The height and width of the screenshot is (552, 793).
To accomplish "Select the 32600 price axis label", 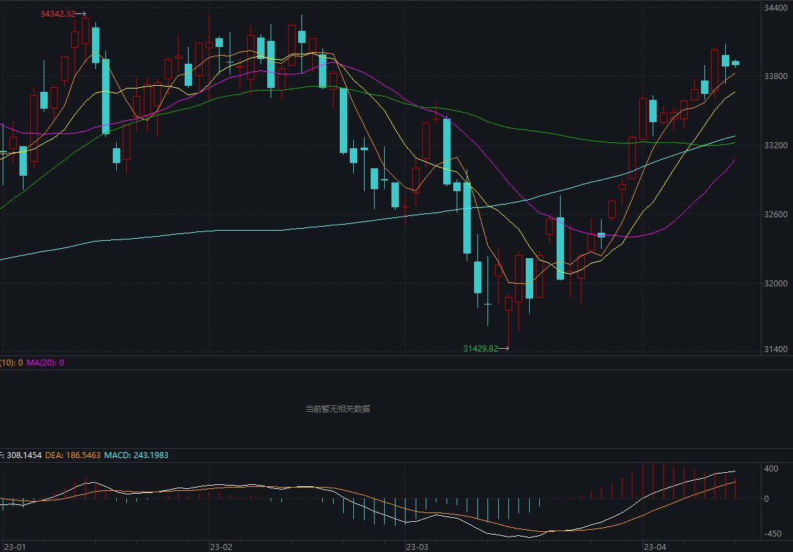I will pyautogui.click(x=776, y=214).
